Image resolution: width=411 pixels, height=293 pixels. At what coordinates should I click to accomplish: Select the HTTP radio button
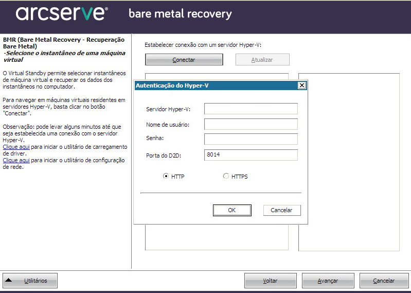tap(166, 176)
